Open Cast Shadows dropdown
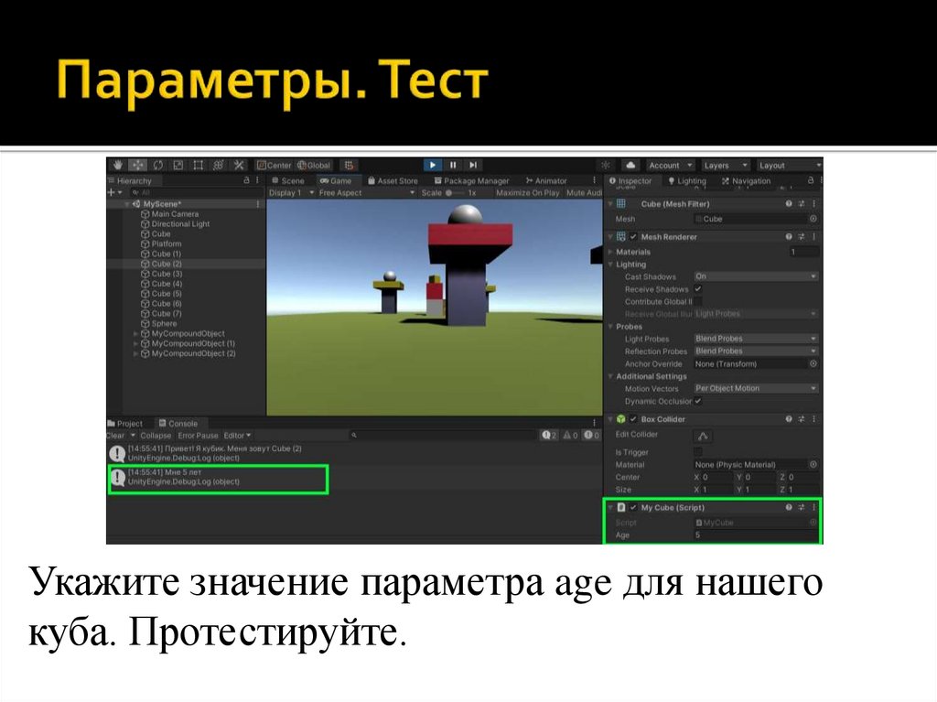Viewport: 937px width, 702px height. 756,276
